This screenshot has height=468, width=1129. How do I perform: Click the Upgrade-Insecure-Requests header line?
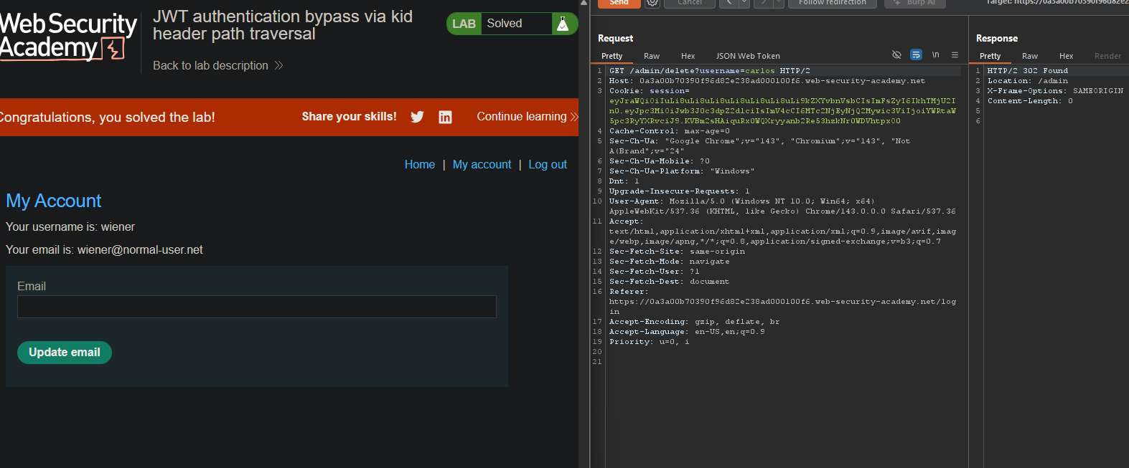click(x=680, y=191)
